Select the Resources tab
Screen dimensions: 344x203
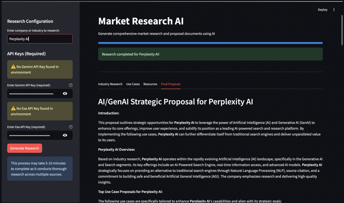pos(150,84)
